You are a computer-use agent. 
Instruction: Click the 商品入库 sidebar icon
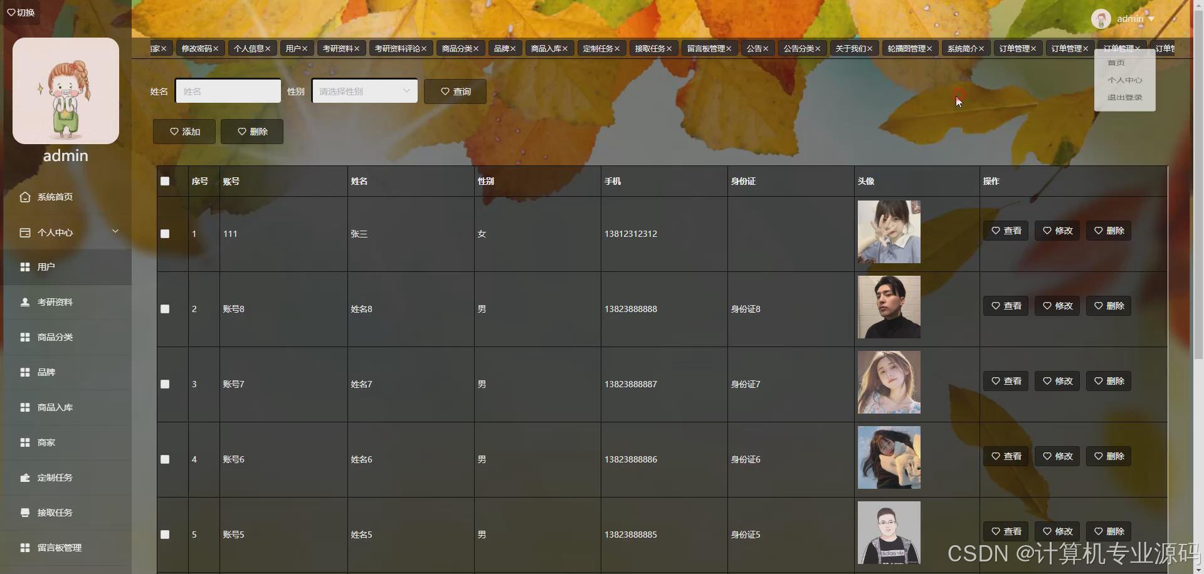tap(25, 407)
